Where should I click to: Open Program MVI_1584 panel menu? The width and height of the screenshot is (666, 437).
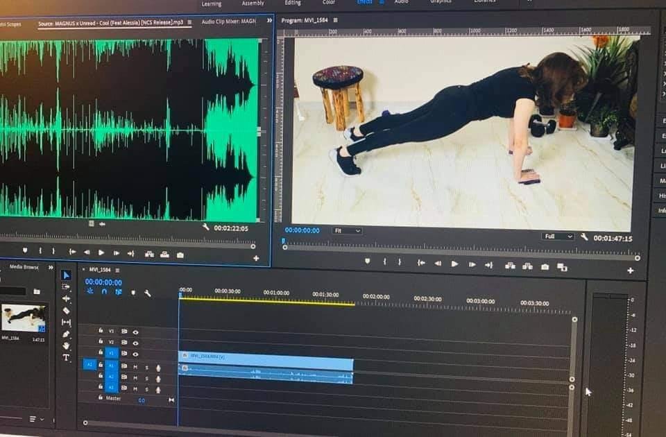(336, 20)
